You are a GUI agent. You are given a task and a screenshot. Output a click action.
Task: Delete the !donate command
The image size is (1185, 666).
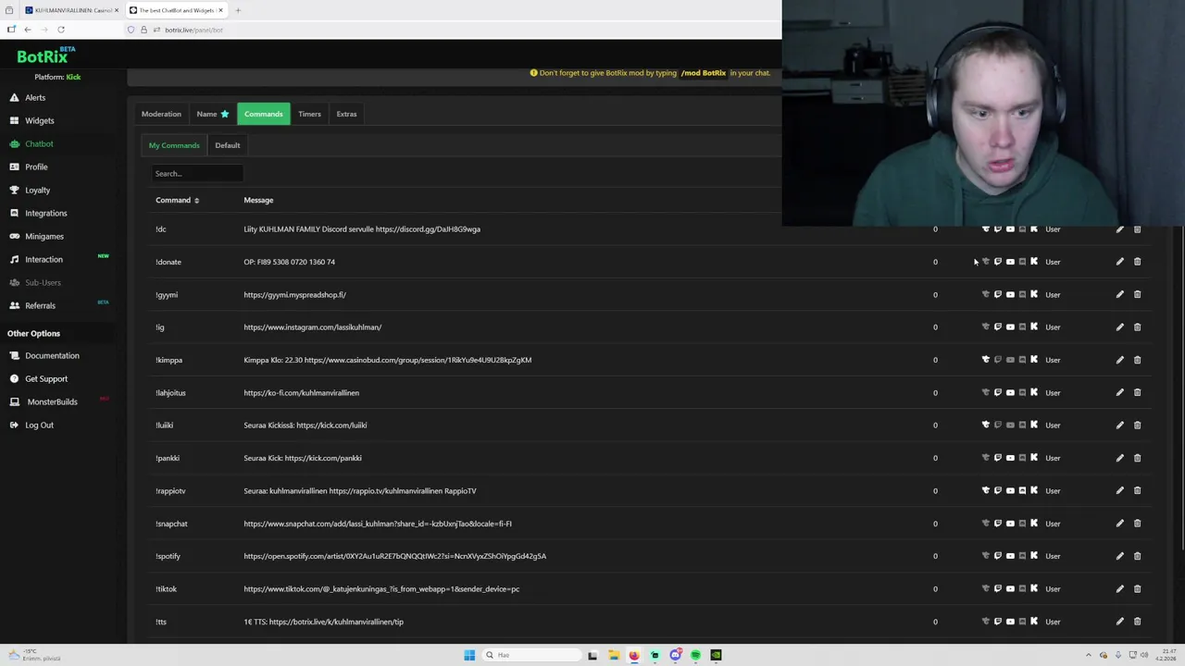coord(1137,262)
